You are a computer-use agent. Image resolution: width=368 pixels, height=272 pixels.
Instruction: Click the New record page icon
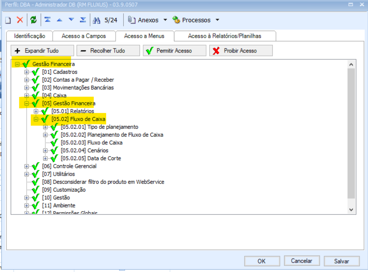click(x=8, y=20)
